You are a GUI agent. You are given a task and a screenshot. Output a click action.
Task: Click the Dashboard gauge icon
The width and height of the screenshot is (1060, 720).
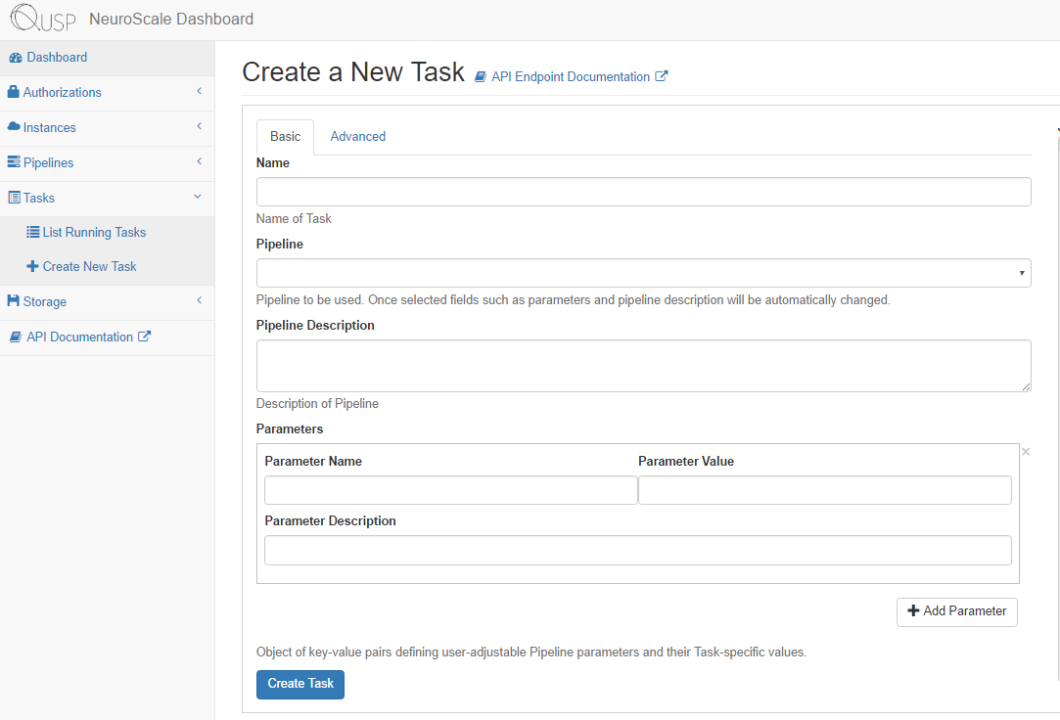tap(16, 58)
